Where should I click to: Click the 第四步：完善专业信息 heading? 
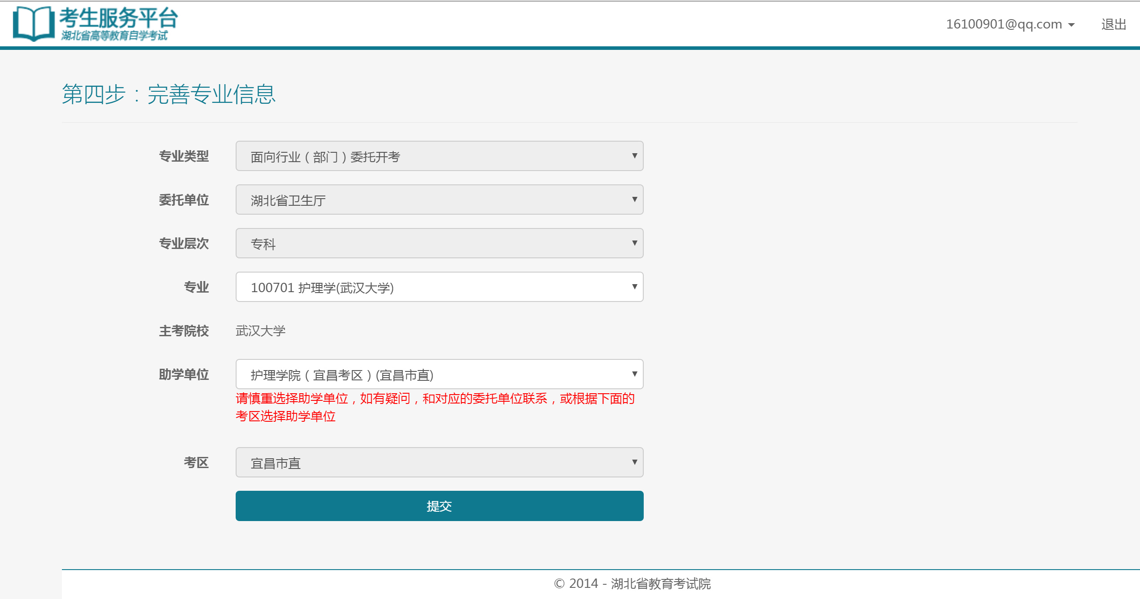tap(168, 94)
